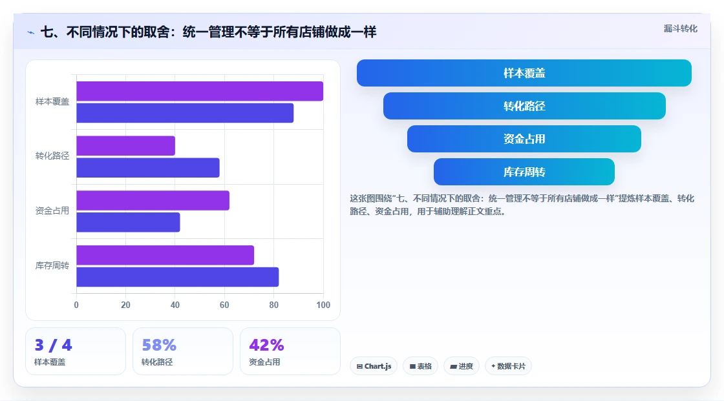This screenshot has width=724, height=401.
Task: Click the x-axis tick value 40
Action: [x=175, y=305]
